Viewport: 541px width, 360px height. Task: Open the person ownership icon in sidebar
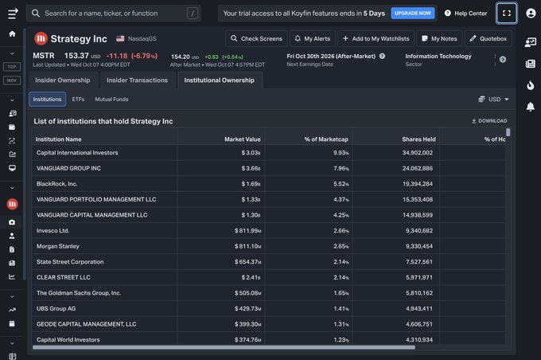[x=12, y=236]
